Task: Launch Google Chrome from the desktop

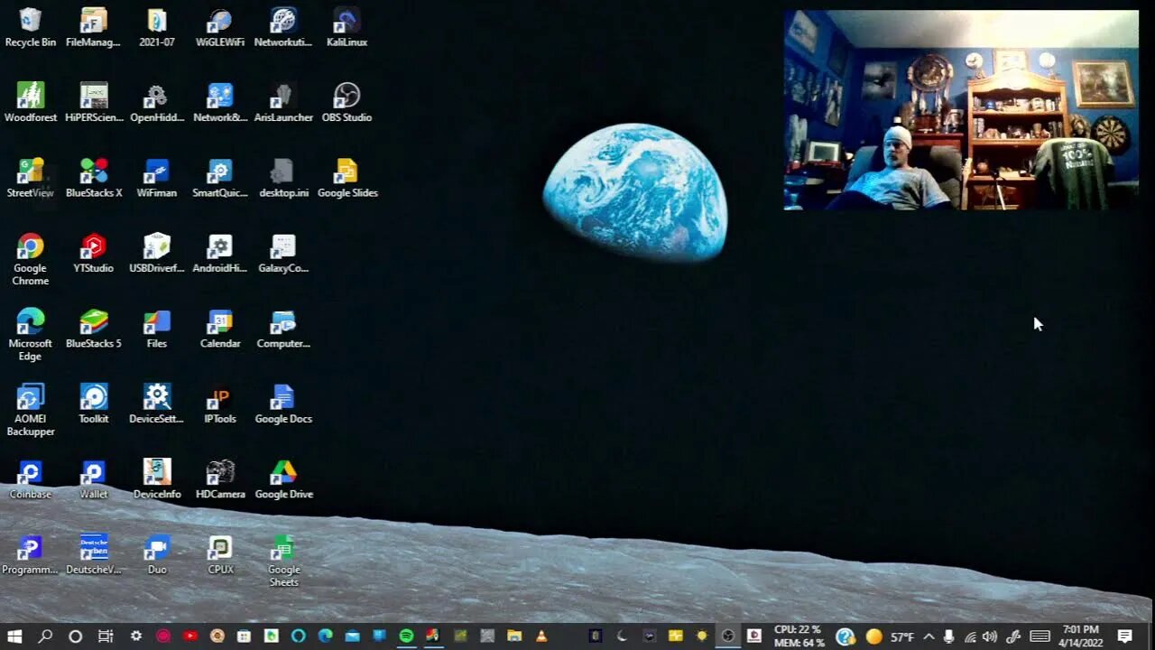Action: point(31,259)
